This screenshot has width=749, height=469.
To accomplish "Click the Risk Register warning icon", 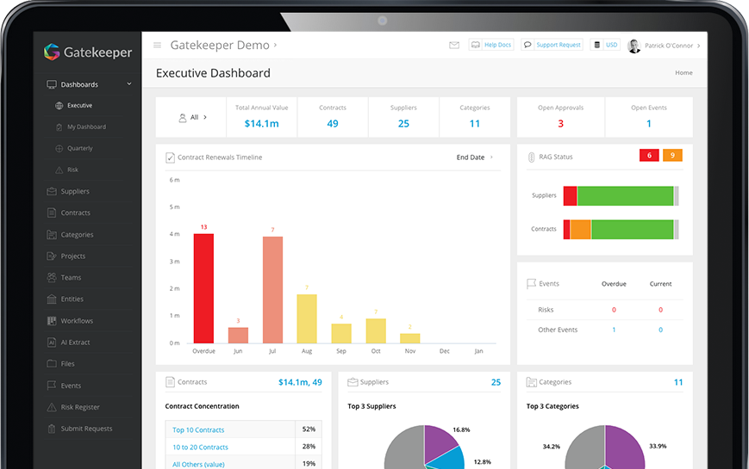I will 52,407.
